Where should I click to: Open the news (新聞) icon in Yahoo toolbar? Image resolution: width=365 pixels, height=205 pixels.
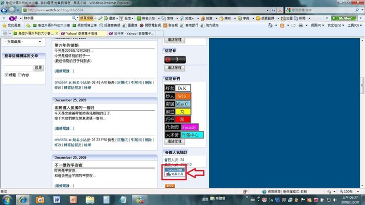tap(296, 18)
